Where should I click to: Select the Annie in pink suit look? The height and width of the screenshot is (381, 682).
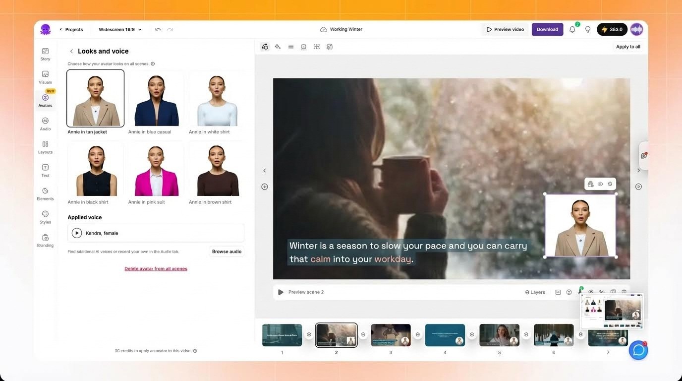tap(156, 169)
